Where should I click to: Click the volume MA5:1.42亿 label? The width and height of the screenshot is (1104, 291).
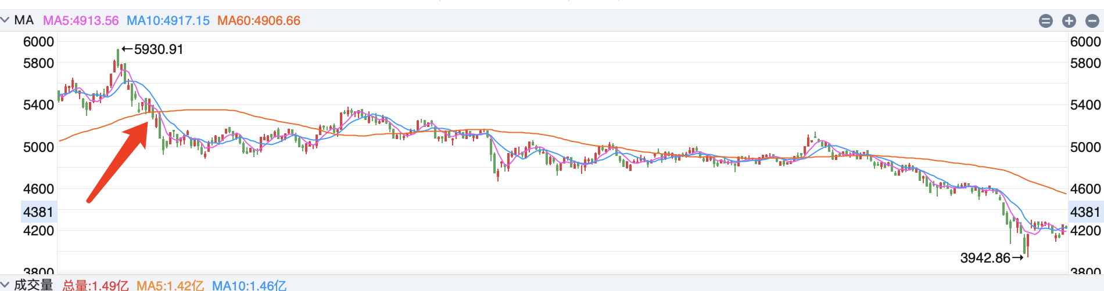tap(170, 285)
